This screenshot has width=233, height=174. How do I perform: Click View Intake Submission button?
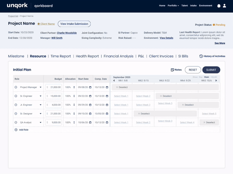[x=74, y=24]
